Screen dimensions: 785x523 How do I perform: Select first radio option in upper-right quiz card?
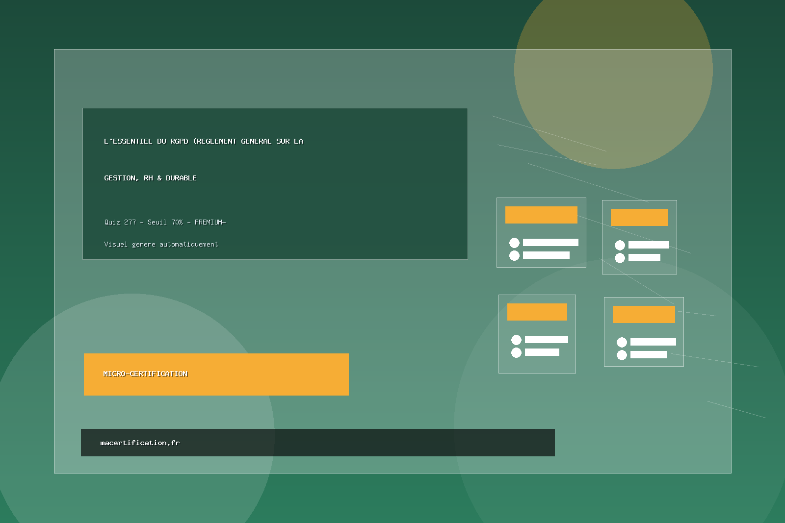[620, 245]
